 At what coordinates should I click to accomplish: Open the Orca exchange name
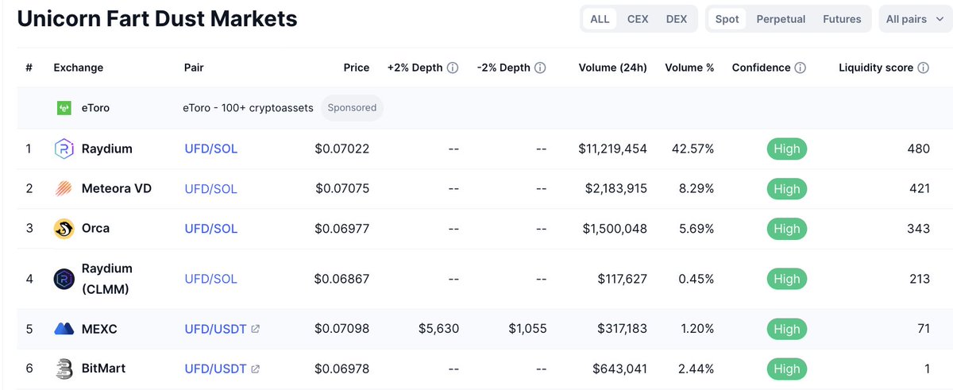[x=96, y=228]
